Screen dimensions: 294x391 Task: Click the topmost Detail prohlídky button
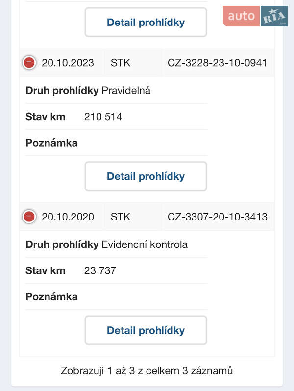pyautogui.click(x=146, y=22)
